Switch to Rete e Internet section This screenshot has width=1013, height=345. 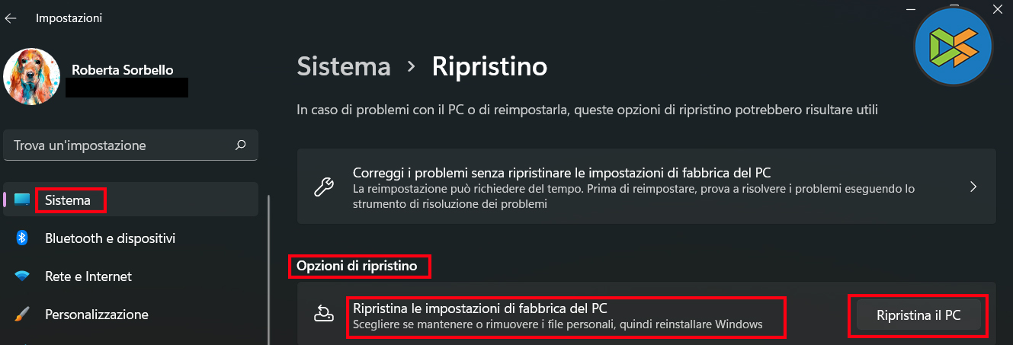[x=88, y=276]
